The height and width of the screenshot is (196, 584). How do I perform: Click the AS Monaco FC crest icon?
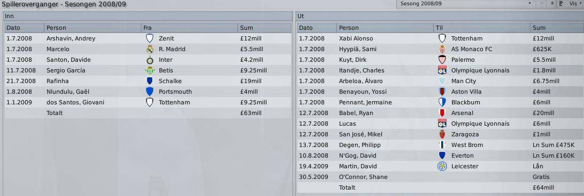coord(442,49)
